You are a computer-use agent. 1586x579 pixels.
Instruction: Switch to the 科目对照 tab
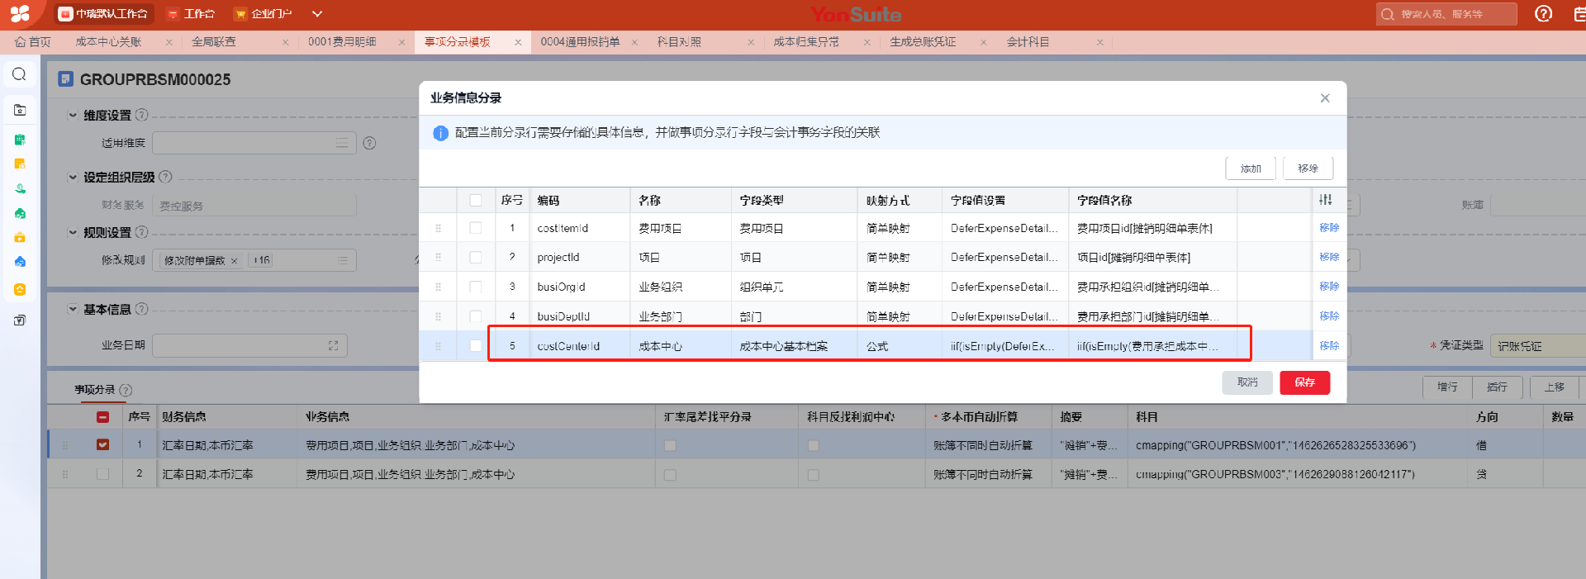679,42
